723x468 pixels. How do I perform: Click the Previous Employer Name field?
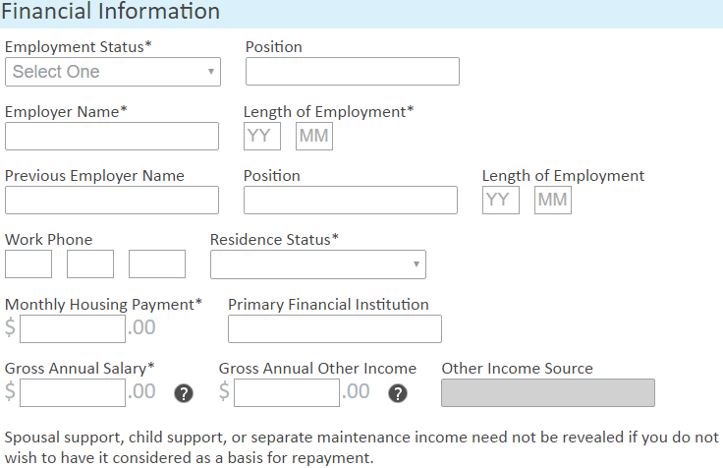pyautogui.click(x=112, y=200)
